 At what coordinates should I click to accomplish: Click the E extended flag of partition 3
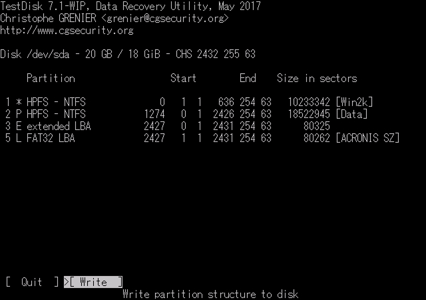pos(19,126)
